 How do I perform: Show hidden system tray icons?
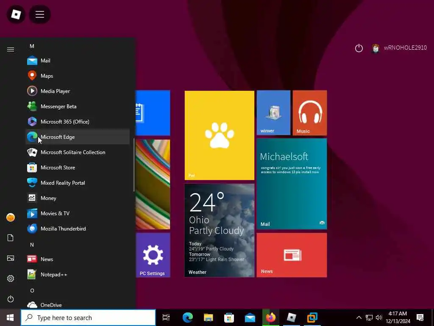point(359,318)
